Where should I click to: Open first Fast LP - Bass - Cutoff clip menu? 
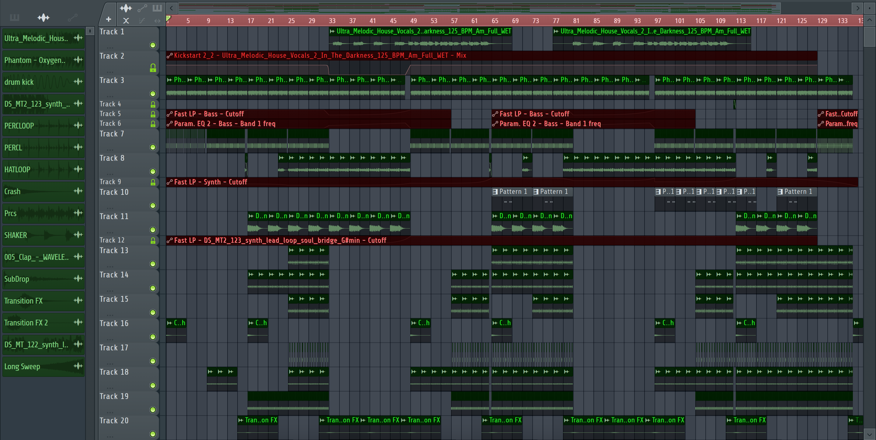pos(170,114)
